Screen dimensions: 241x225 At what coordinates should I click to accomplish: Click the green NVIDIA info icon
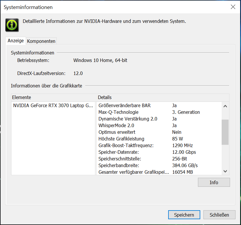(12, 25)
